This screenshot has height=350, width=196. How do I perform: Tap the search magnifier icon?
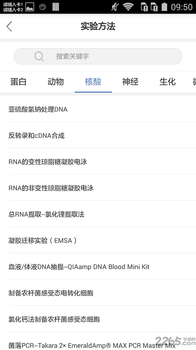(x=39, y=56)
